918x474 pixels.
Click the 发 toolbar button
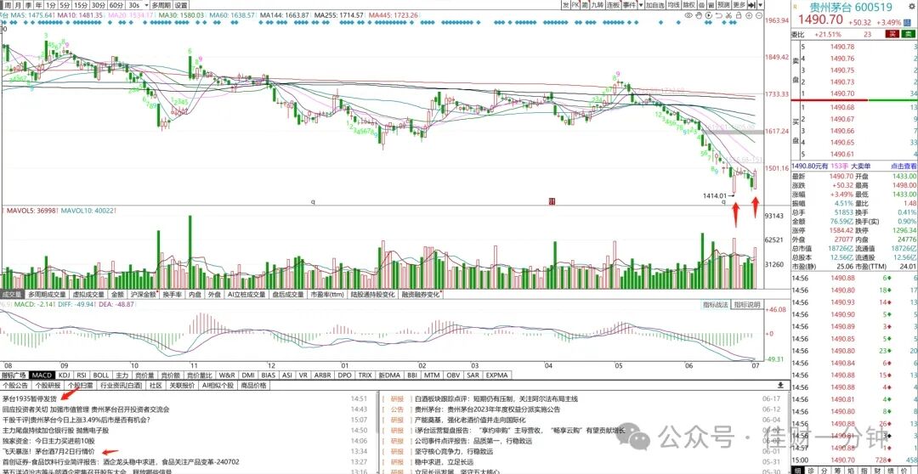pos(565,5)
